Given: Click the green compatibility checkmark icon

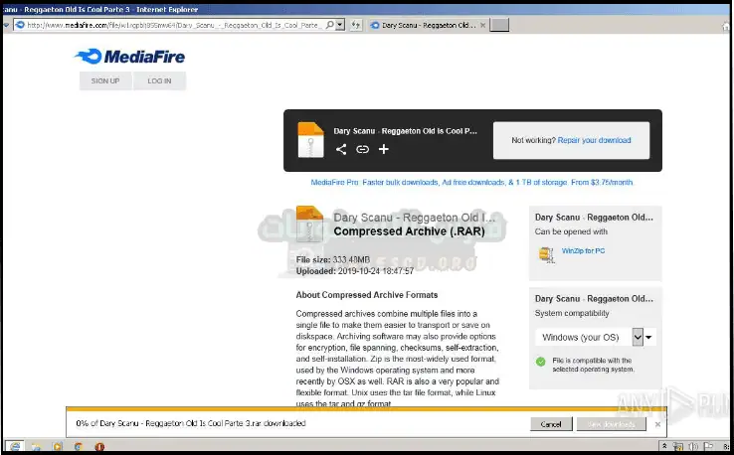Looking at the screenshot, I should point(540,363).
